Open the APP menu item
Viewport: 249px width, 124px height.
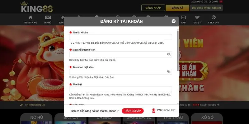pos(183,20)
